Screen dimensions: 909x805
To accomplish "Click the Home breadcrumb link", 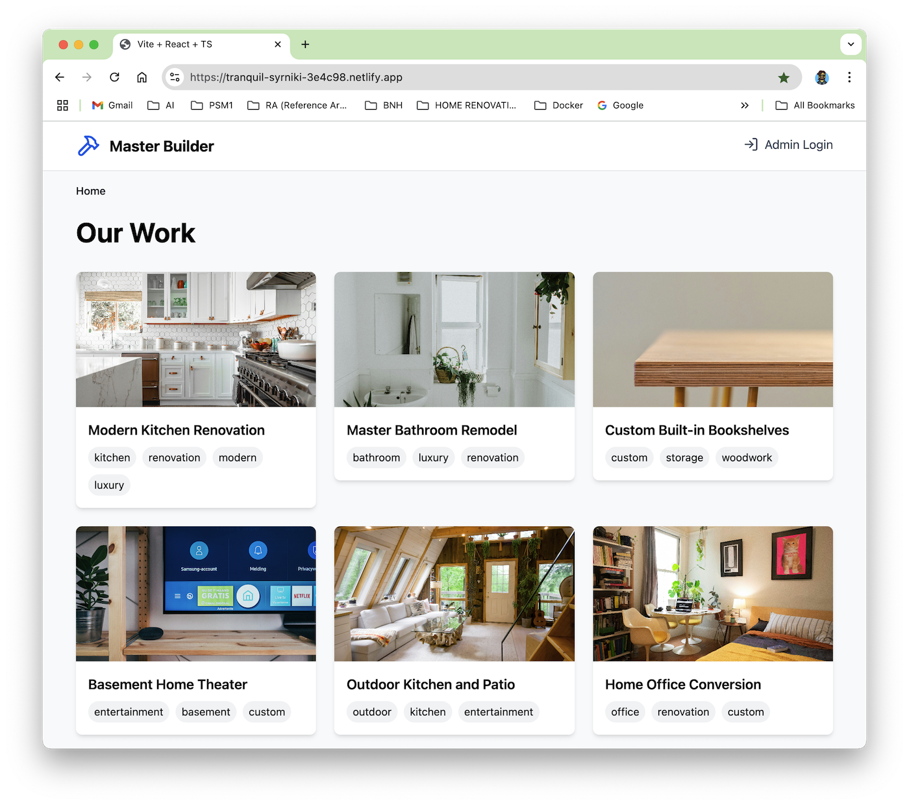I will pyautogui.click(x=90, y=190).
